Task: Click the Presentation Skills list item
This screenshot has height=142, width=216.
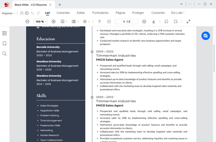Action: pyautogui.click(x=50, y=125)
